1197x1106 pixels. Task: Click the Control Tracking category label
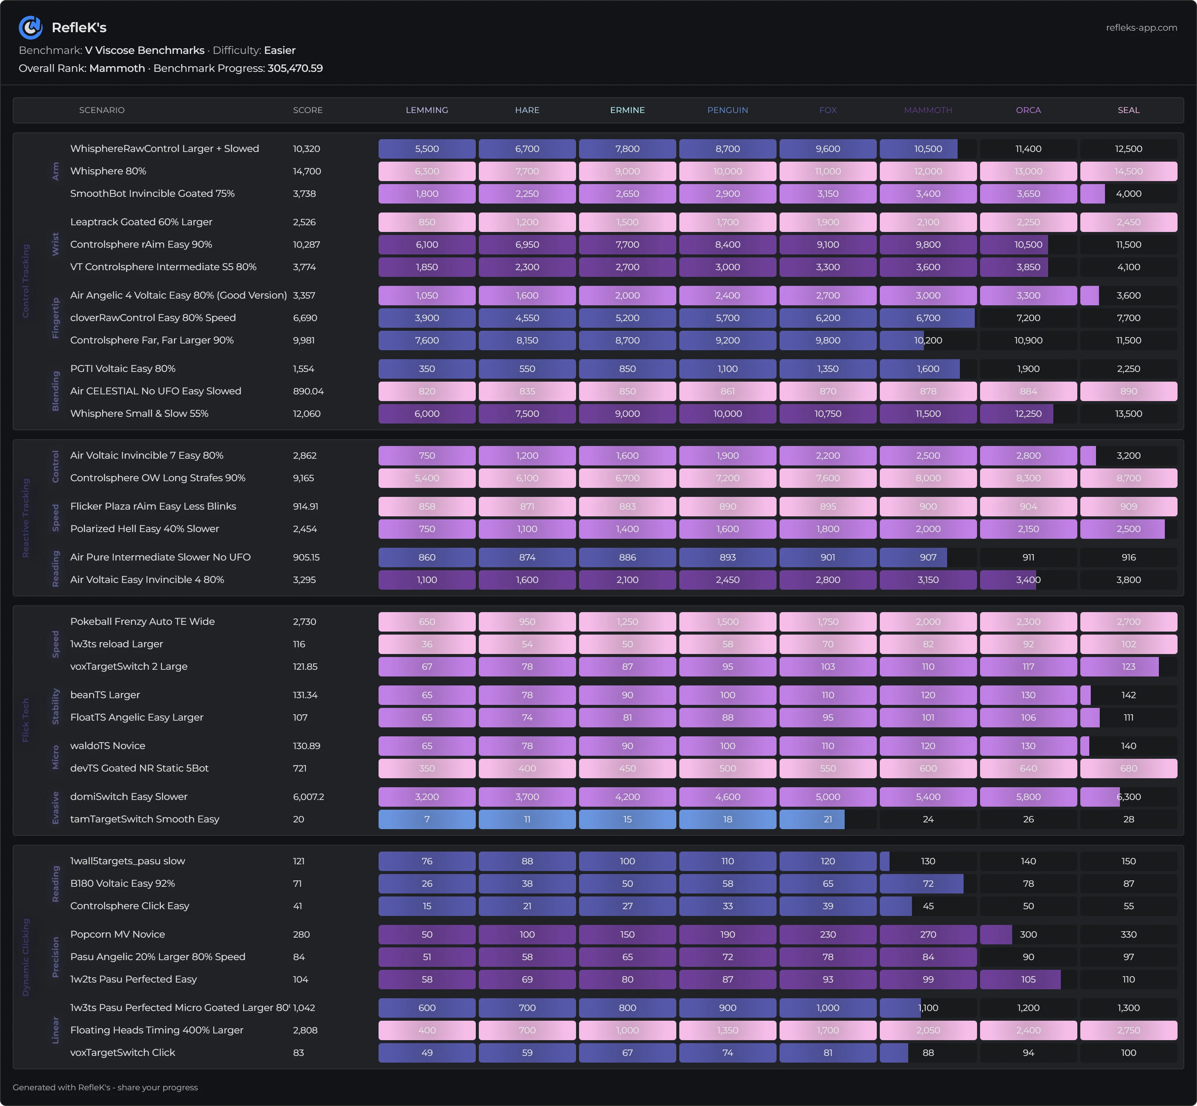point(26,281)
